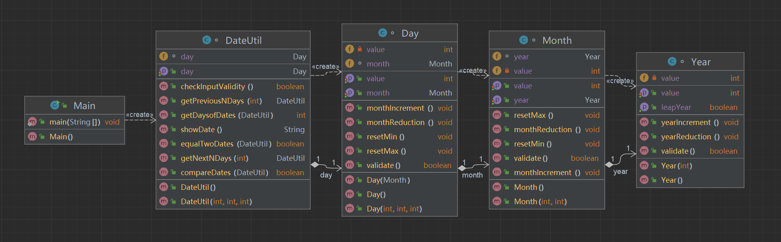Click the method icon beside getNextNDays(int)
The width and height of the screenshot is (781, 242).
point(164,158)
